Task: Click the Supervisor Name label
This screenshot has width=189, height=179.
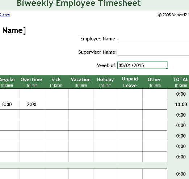Action: coord(97,52)
